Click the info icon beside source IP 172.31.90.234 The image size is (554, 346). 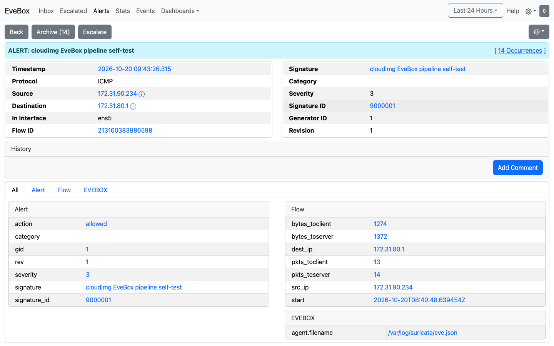click(x=142, y=94)
